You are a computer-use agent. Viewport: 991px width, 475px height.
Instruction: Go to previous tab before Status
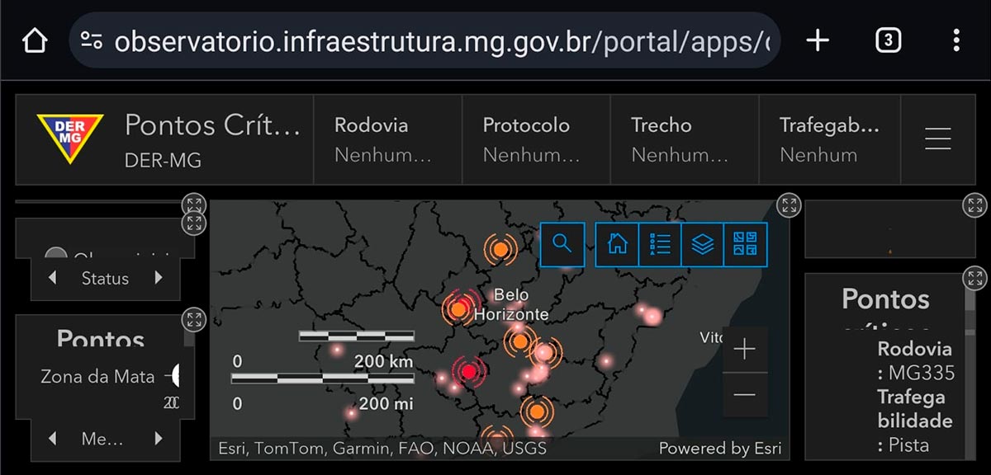point(53,279)
